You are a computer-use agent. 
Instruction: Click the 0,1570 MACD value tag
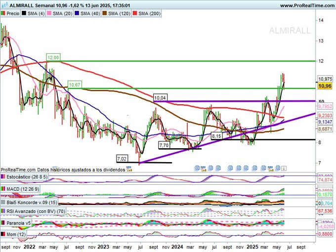325,194
